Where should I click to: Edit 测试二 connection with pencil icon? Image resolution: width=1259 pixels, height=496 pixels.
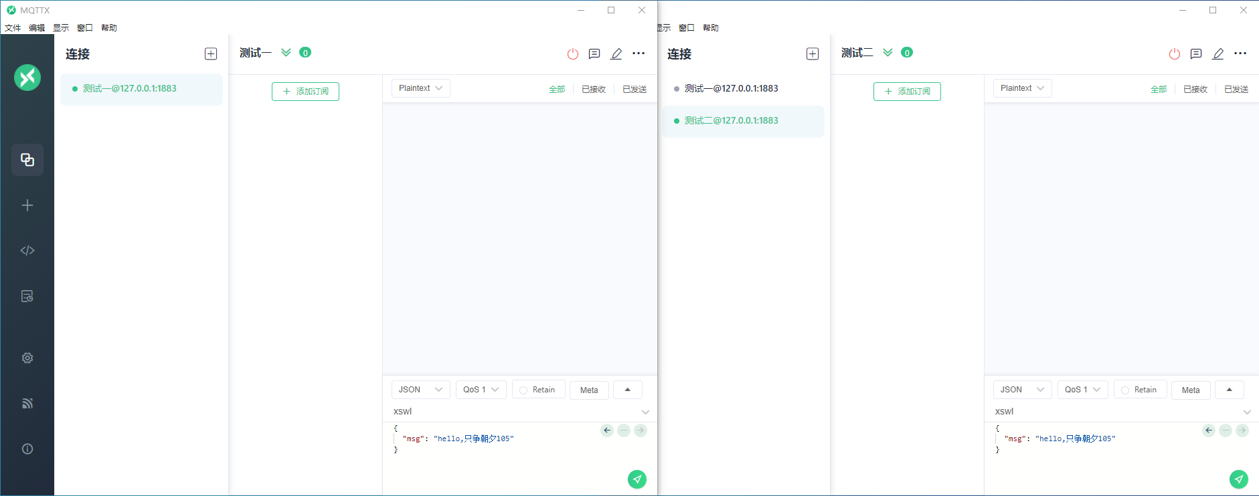(1218, 54)
